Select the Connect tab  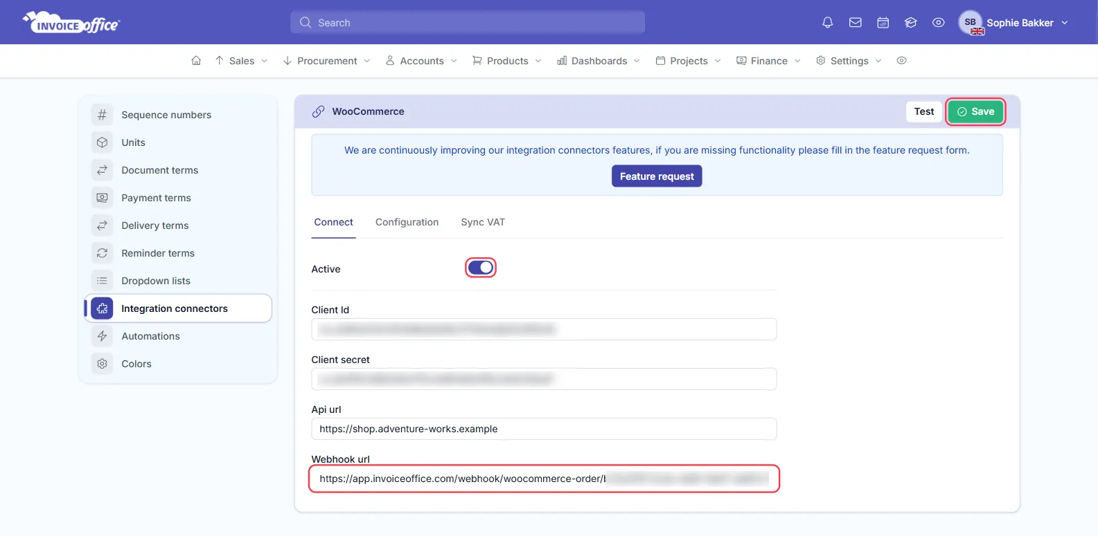[333, 222]
